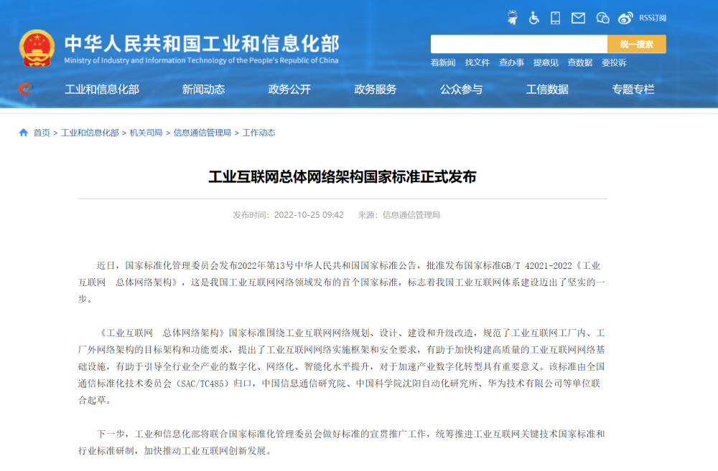Click the 找文件 quick link

(477, 63)
